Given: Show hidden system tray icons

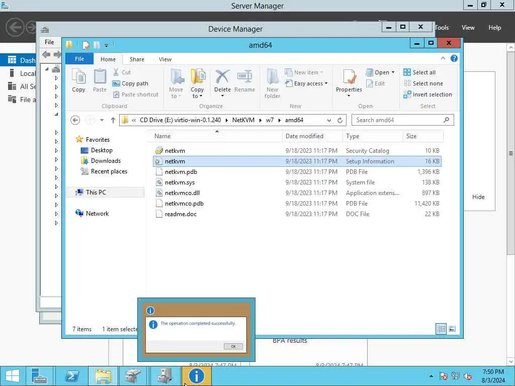Looking at the screenshot, I should click(x=431, y=376).
